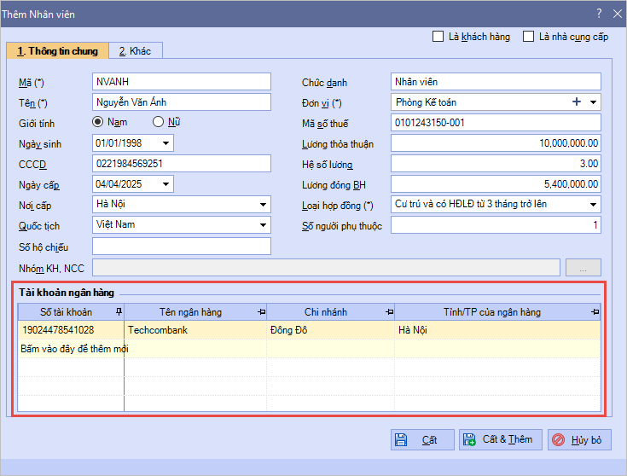The height and width of the screenshot is (476, 627).
Task: Click the plus icon in Đơn vị field
Action: [577, 102]
